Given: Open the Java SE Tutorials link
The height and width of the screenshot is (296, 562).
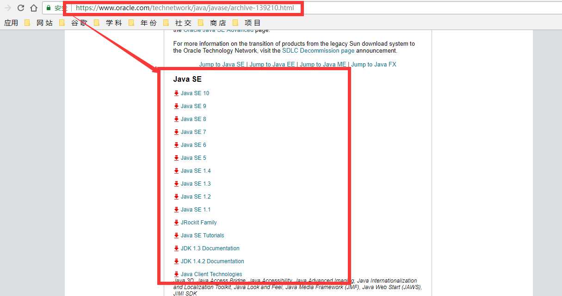Looking at the screenshot, I should (x=203, y=236).
